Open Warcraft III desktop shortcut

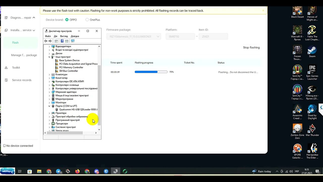298,33
